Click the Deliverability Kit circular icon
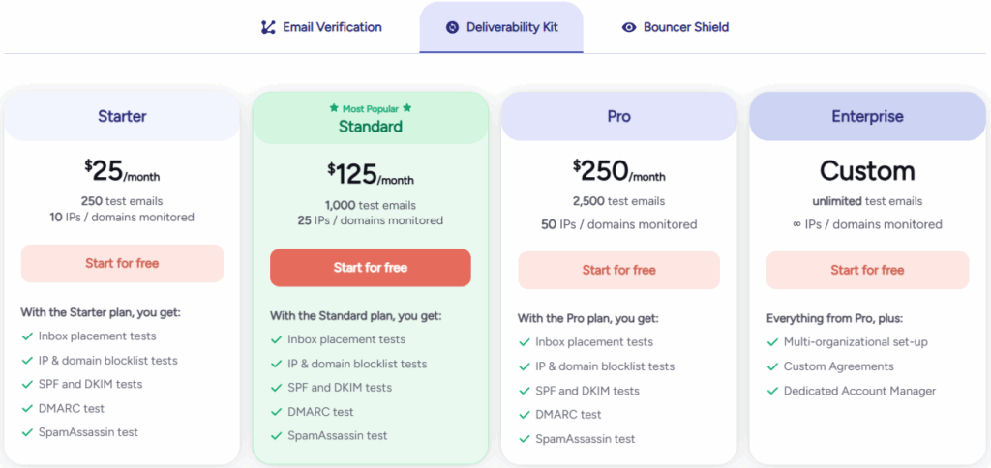Screen dimensions: 991x468 pos(452,27)
